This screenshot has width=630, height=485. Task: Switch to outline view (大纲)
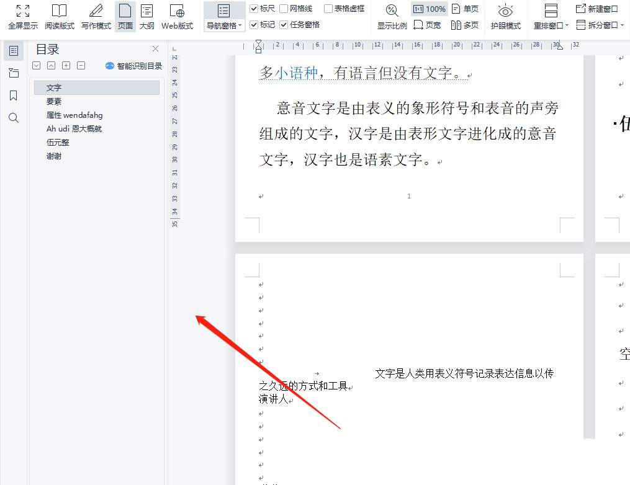coord(146,17)
